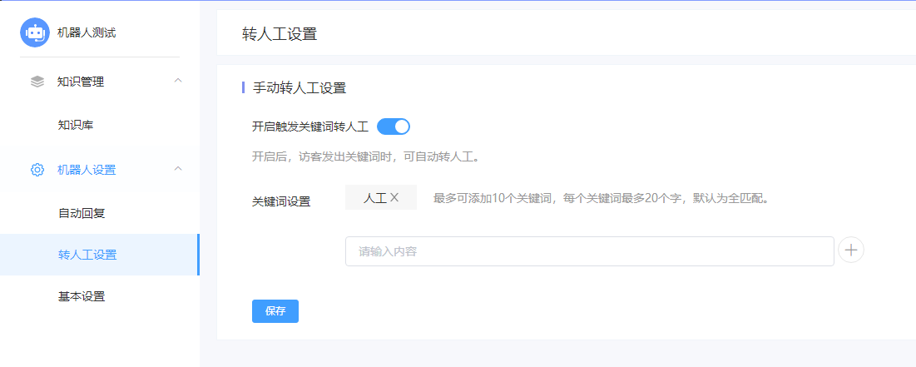Collapse the 知识管理 menu chevron
The height and width of the screenshot is (367, 916).
[x=179, y=80]
